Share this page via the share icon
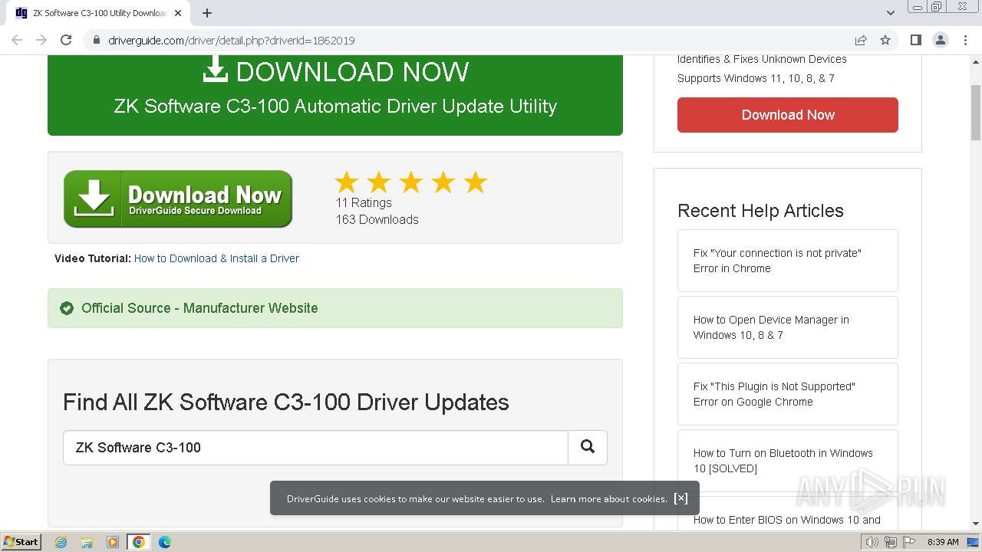This screenshot has height=552, width=982. pos(861,40)
